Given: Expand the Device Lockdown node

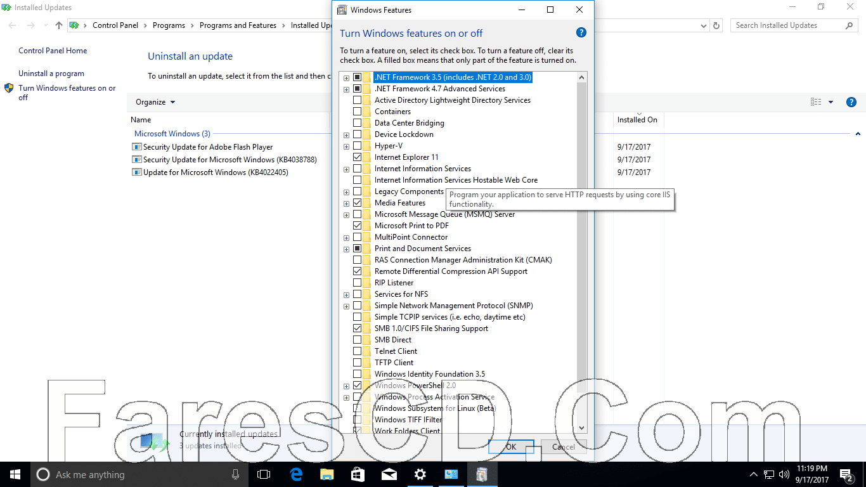Looking at the screenshot, I should 346,135.
